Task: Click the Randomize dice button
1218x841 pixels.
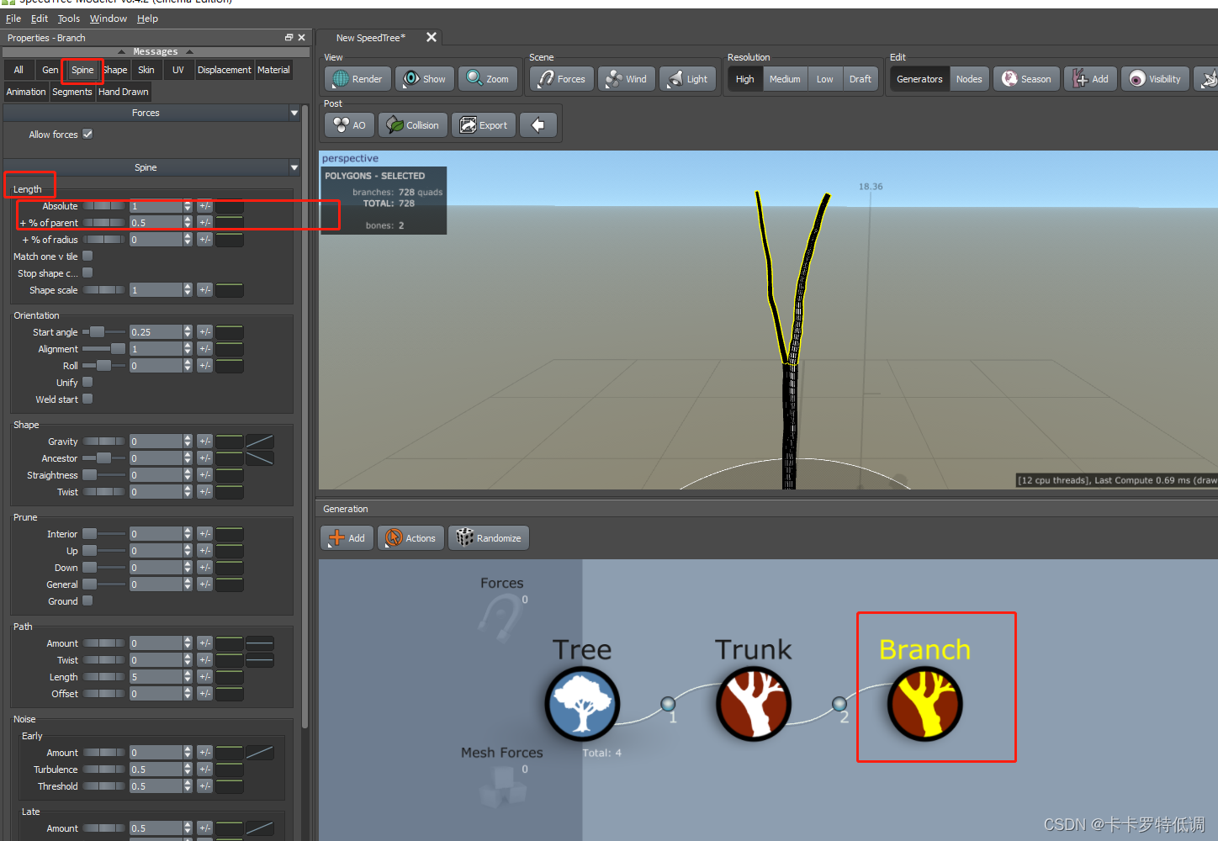Action: [489, 538]
